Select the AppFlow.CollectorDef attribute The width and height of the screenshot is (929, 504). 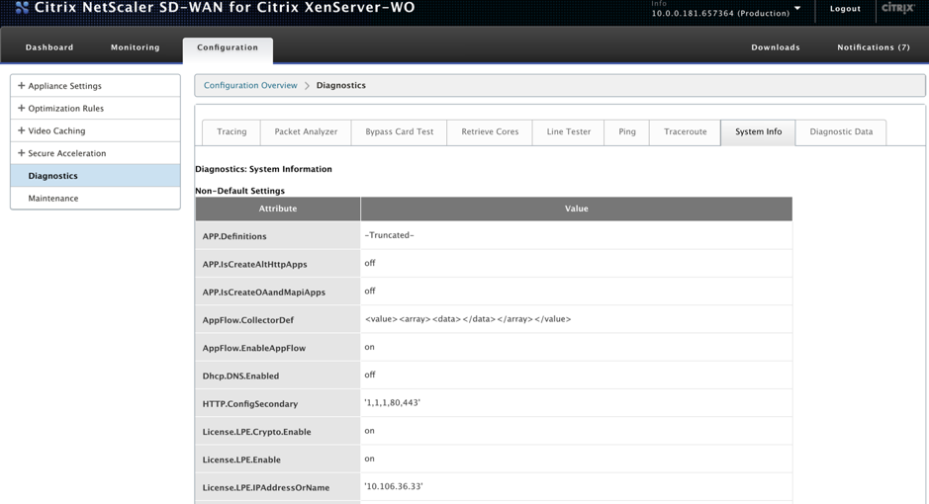[x=278, y=319]
